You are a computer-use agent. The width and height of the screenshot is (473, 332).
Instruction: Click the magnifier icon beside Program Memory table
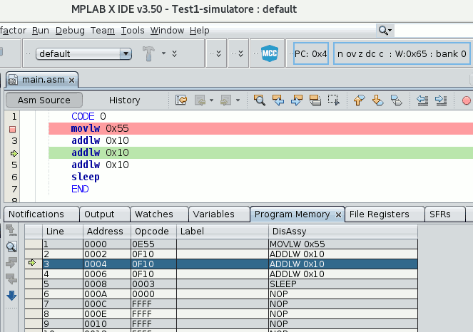[11, 247]
